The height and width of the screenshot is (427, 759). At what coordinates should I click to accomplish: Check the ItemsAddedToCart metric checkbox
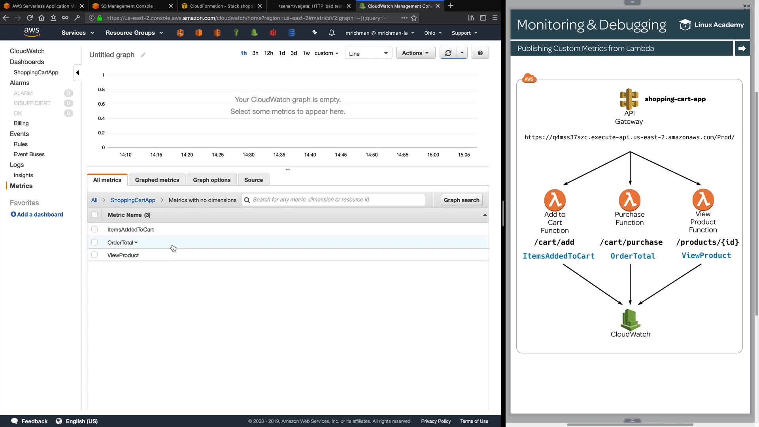(94, 229)
